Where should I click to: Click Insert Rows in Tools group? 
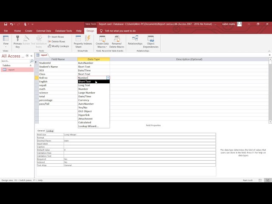pos(56,37)
